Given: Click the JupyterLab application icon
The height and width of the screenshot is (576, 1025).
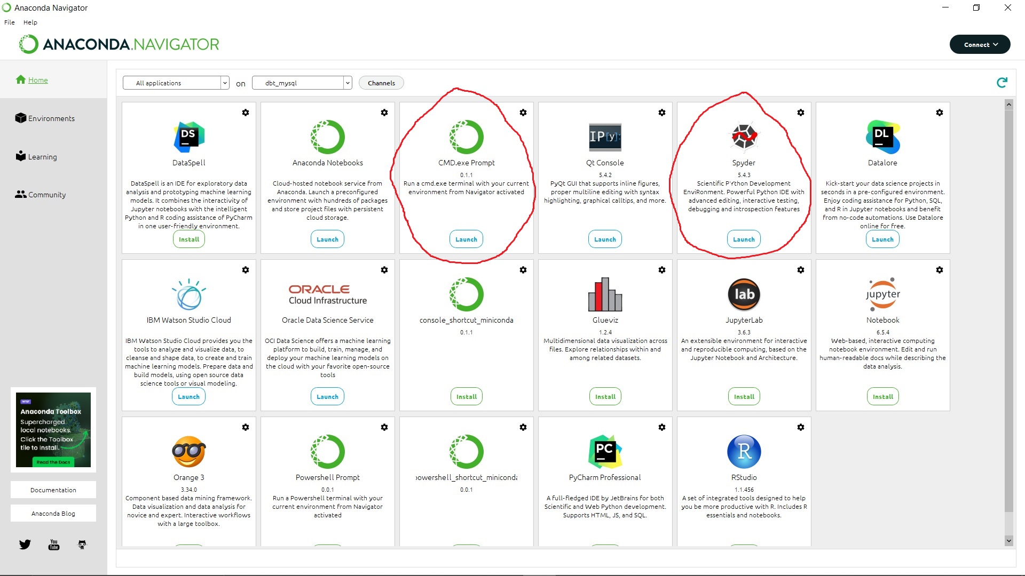Looking at the screenshot, I should click(744, 294).
